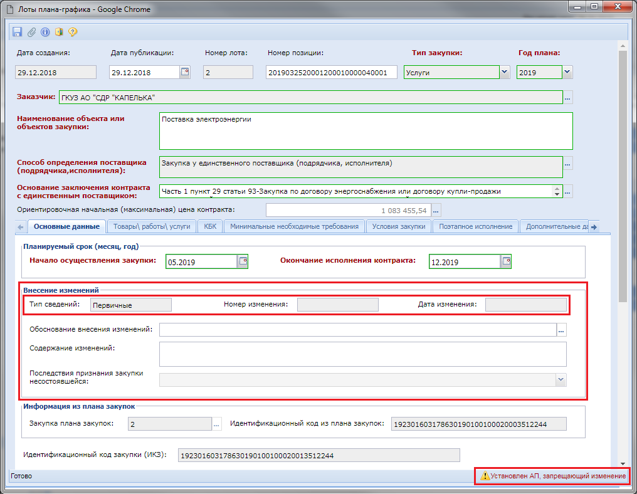Click the Содержание изменений text area
Screen dimensions: 637x494
click(362, 354)
